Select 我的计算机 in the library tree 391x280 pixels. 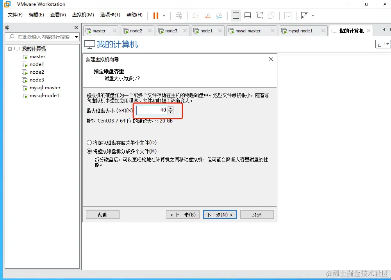pyautogui.click(x=34, y=48)
